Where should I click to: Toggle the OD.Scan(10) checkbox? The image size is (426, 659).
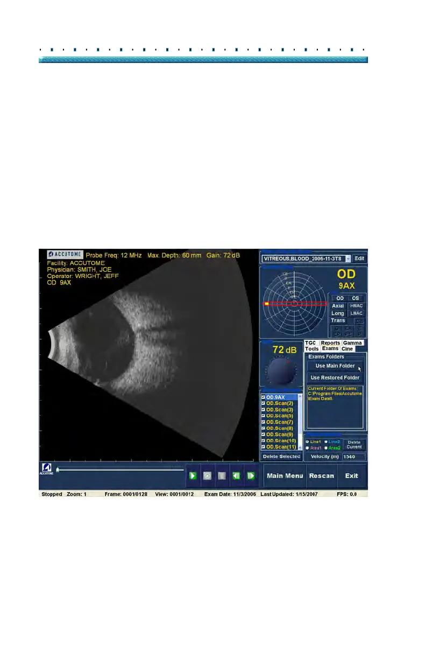pos(263,441)
